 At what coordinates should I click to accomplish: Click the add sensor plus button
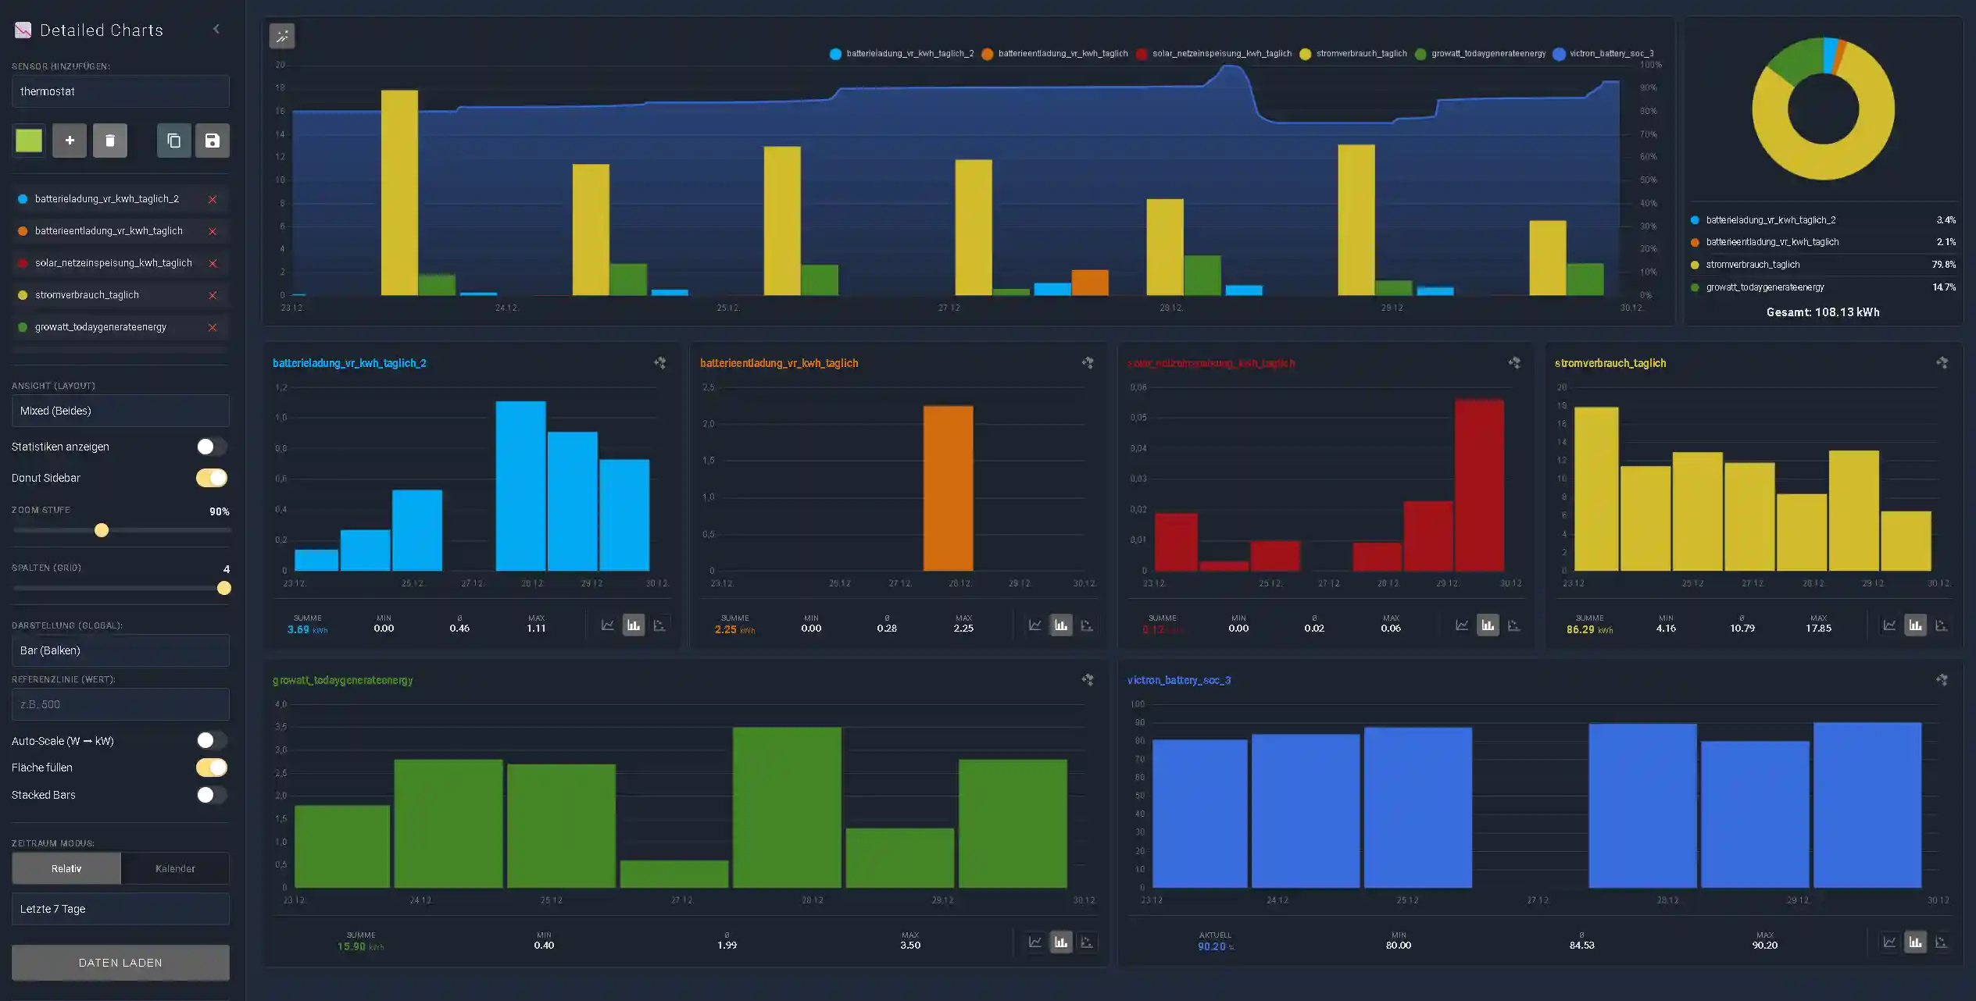[x=70, y=141]
